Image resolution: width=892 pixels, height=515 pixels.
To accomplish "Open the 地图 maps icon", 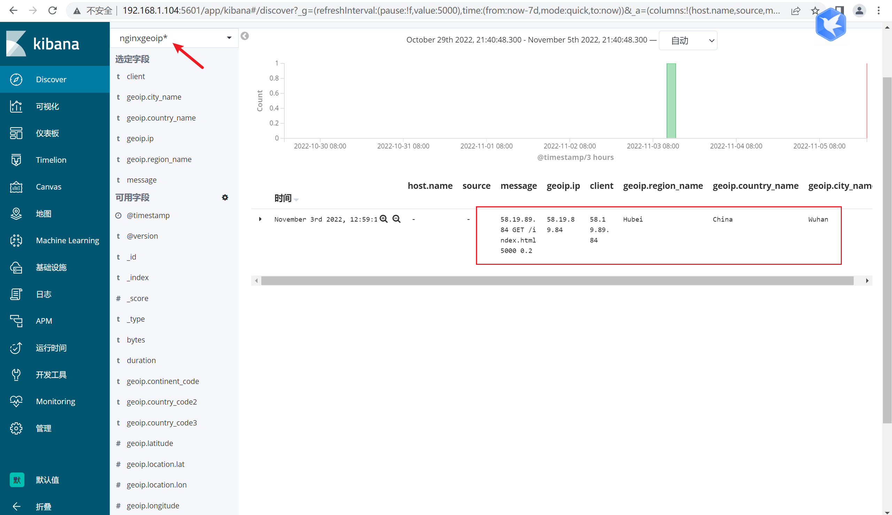I will click(16, 214).
